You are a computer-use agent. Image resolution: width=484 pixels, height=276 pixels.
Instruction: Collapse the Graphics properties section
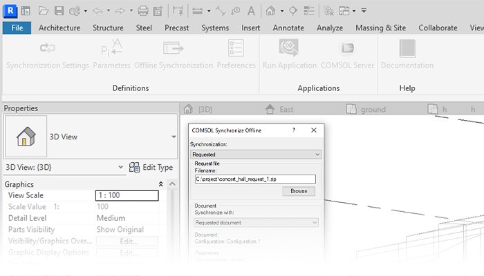pos(160,184)
